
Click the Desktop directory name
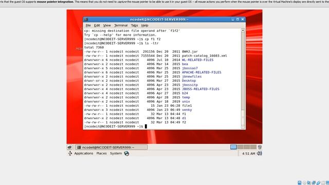click(189, 81)
